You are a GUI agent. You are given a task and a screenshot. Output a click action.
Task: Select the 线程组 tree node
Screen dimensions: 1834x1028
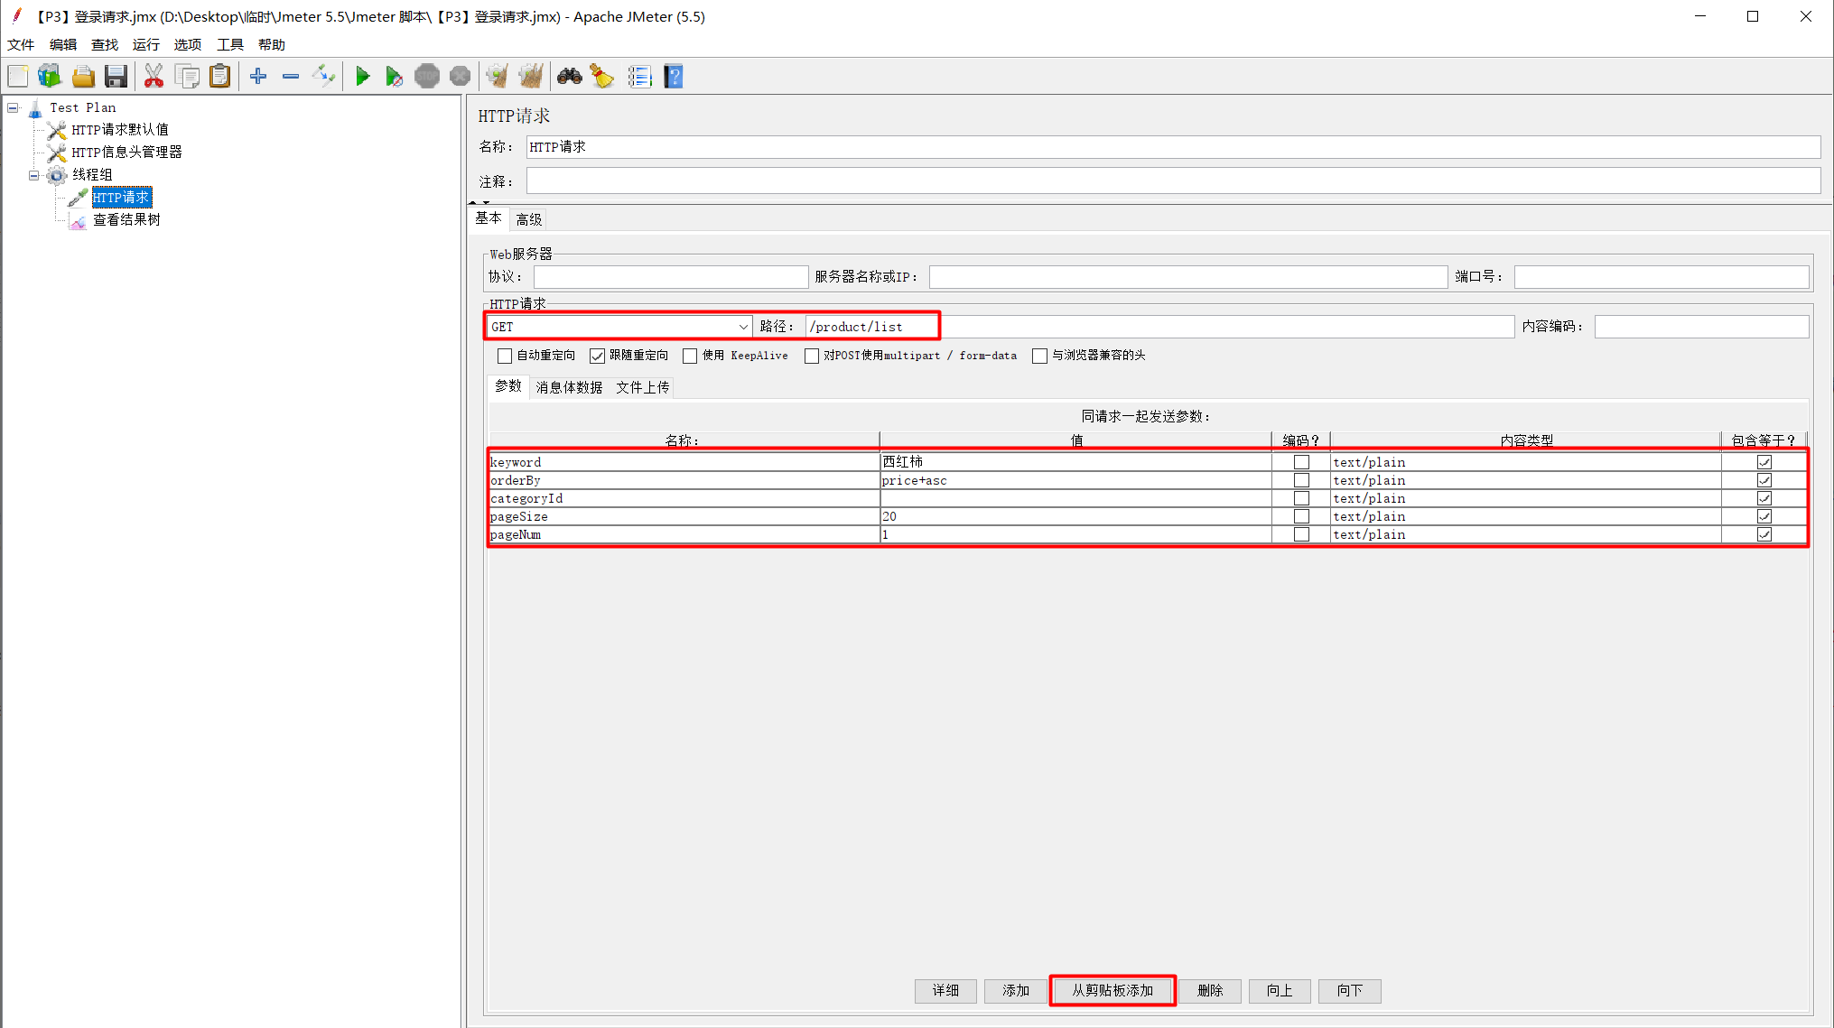pos(92,175)
